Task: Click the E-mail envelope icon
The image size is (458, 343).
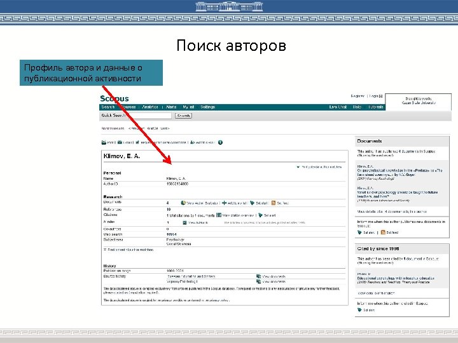Action: point(120,142)
